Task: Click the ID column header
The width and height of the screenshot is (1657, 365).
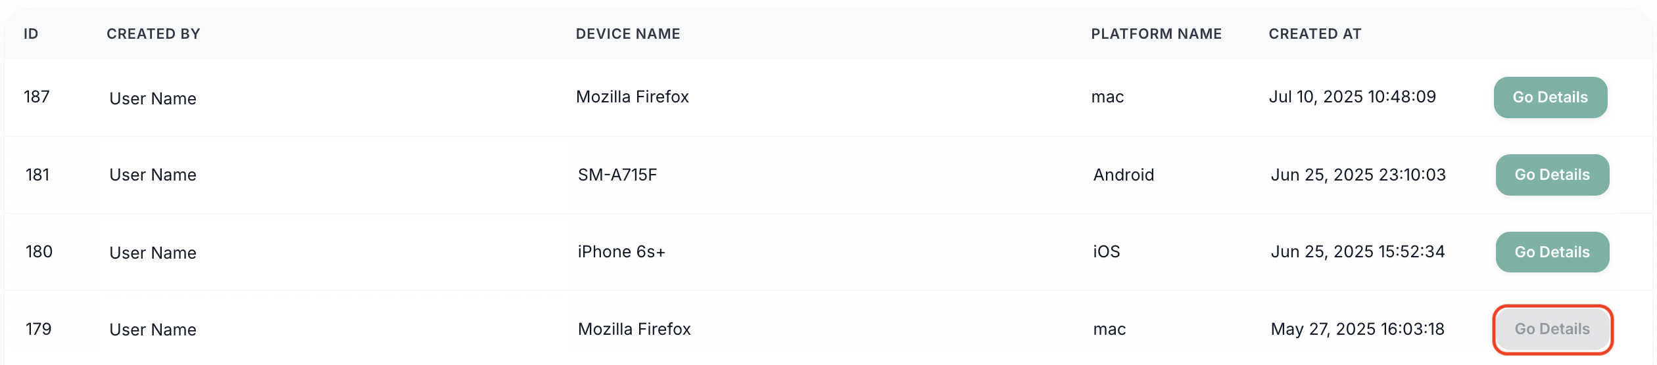Action: (x=31, y=34)
